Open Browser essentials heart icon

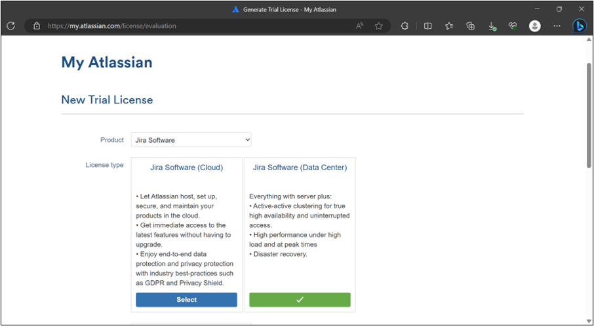pos(513,26)
